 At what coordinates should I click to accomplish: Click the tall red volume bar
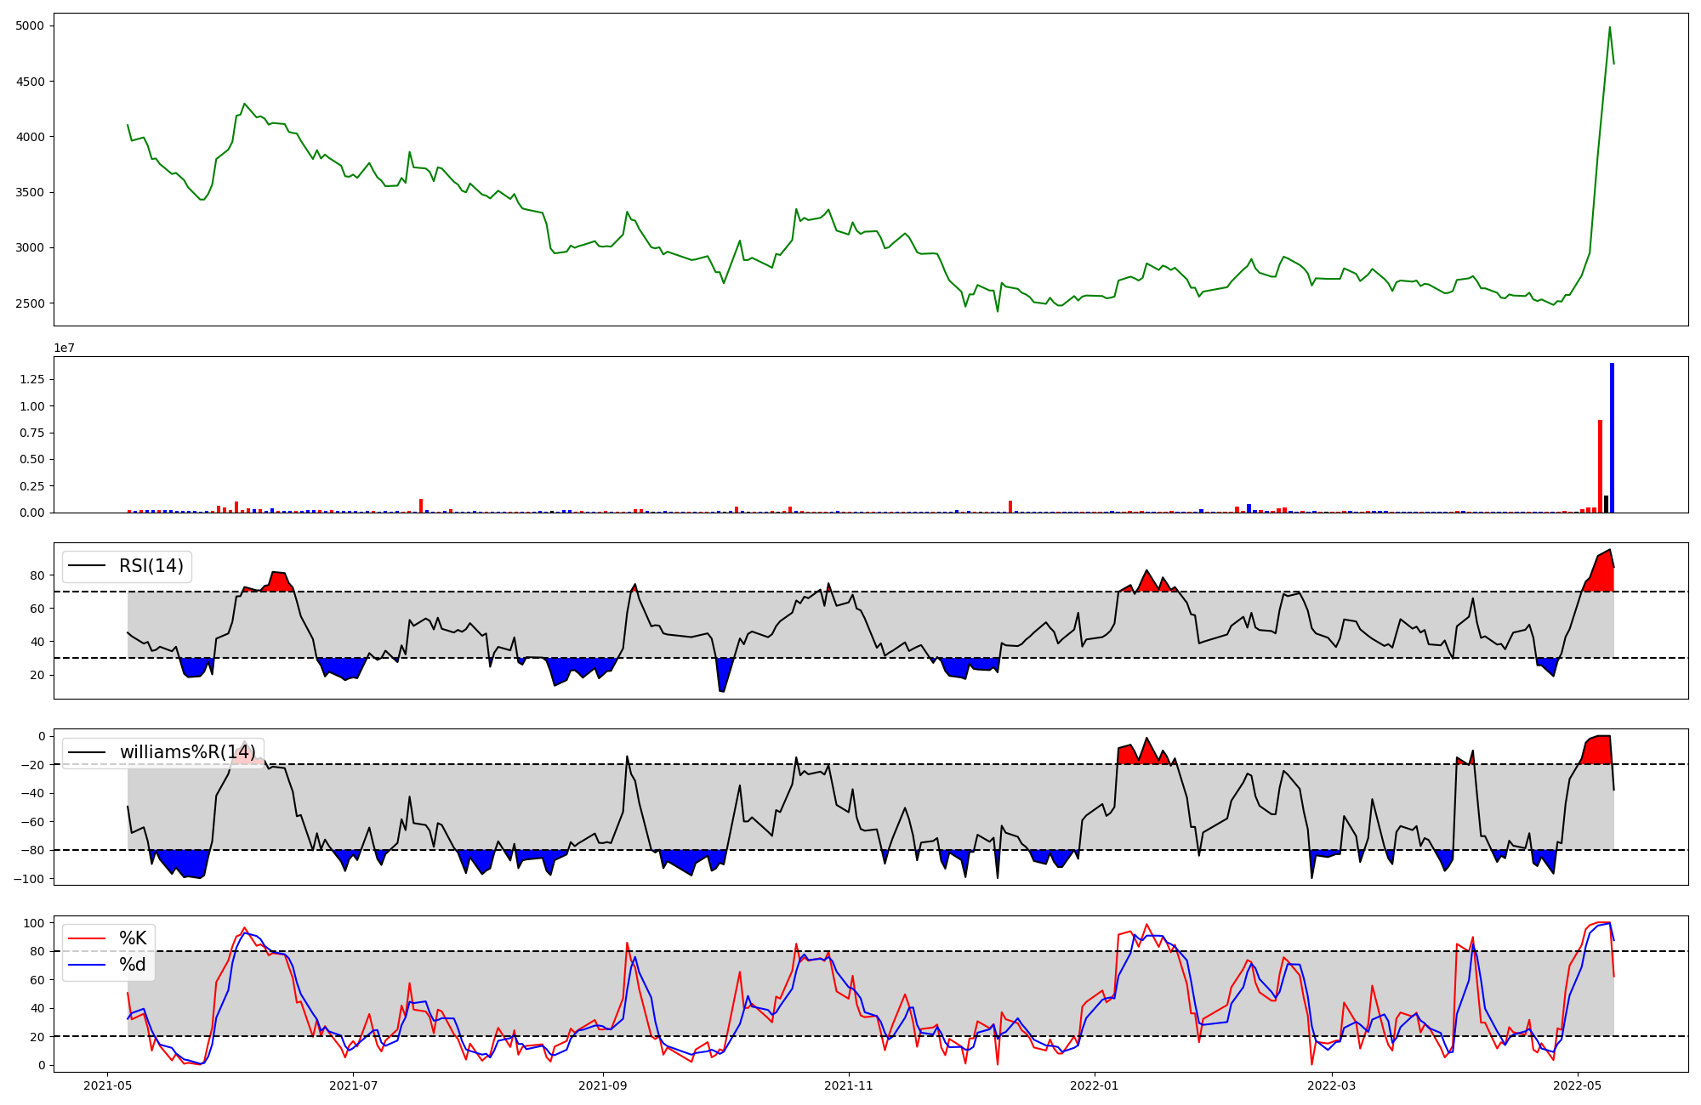click(x=1600, y=466)
